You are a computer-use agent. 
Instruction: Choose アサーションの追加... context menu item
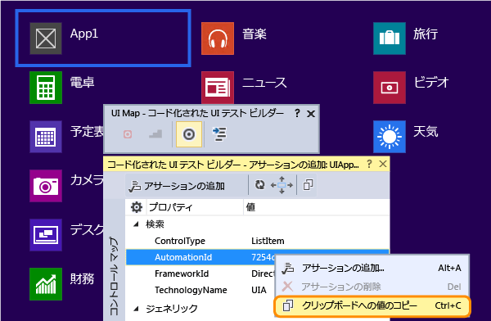(x=372, y=268)
